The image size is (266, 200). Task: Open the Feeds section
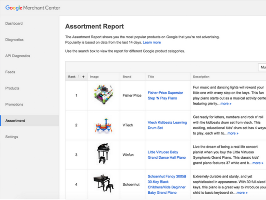coord(10,72)
